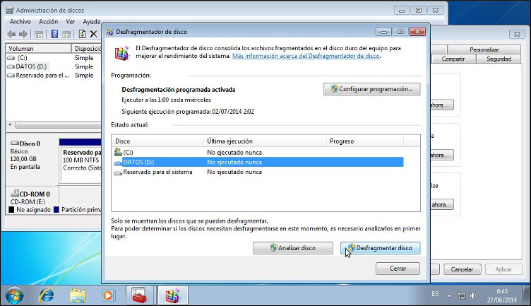Viewport: 531px width, 306px height.
Task: Click the No asignado black legend swatch
Action: point(11,210)
